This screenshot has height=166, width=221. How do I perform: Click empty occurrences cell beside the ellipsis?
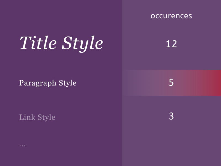[171, 146]
